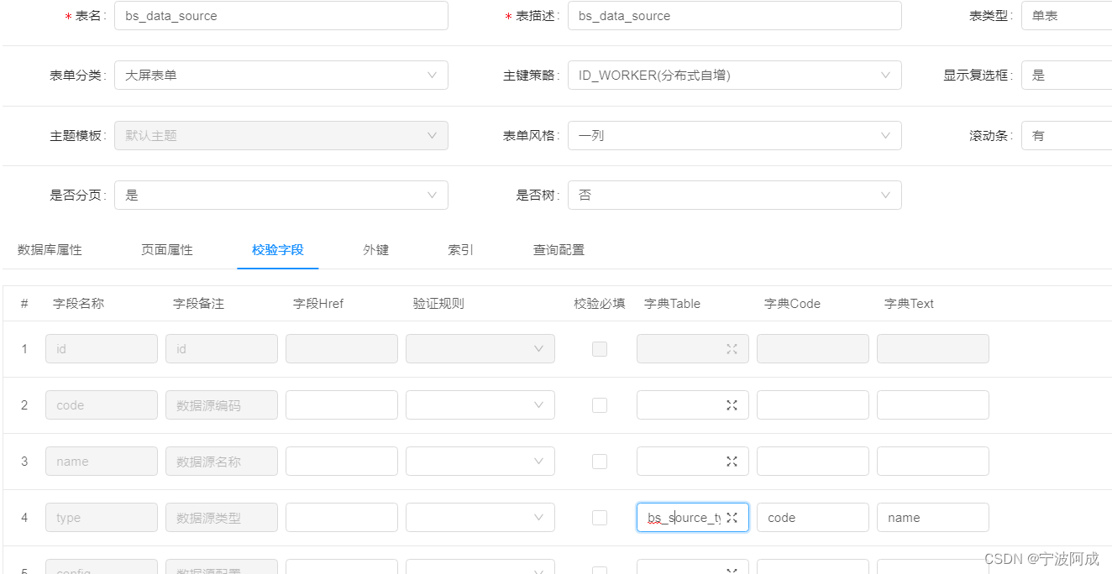
Task: Click expand icon in name row 字典Table
Action: [x=732, y=462]
